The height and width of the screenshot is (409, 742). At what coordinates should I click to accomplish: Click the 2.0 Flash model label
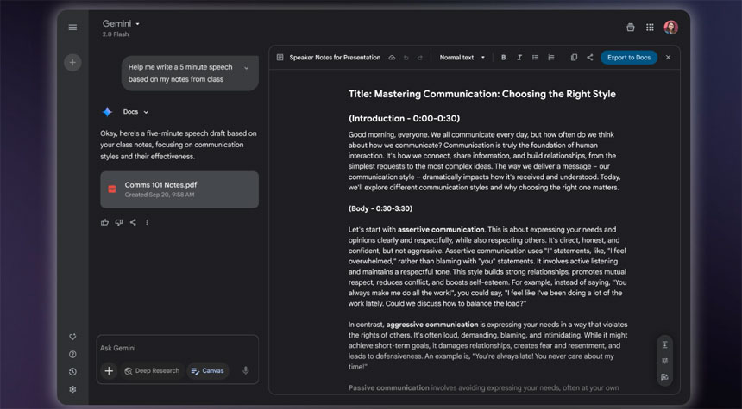click(x=116, y=34)
